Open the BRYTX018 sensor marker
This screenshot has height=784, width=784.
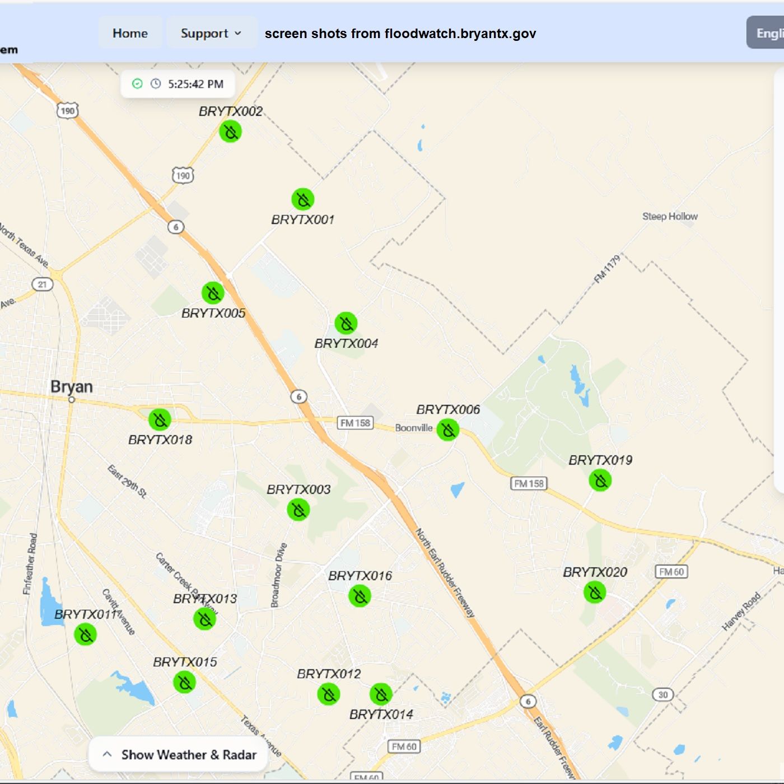[x=160, y=419]
